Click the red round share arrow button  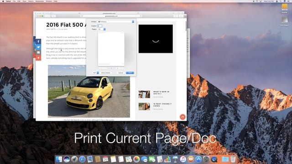(x=182, y=117)
